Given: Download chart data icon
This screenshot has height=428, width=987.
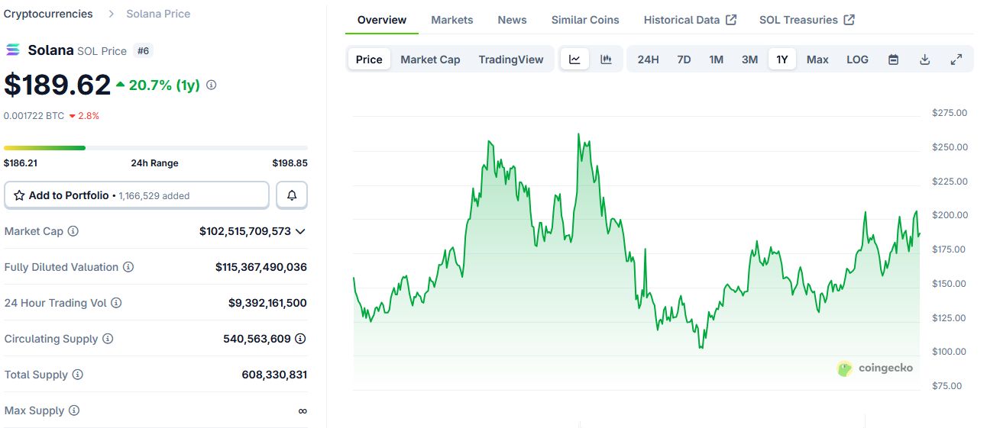Looking at the screenshot, I should pos(924,60).
